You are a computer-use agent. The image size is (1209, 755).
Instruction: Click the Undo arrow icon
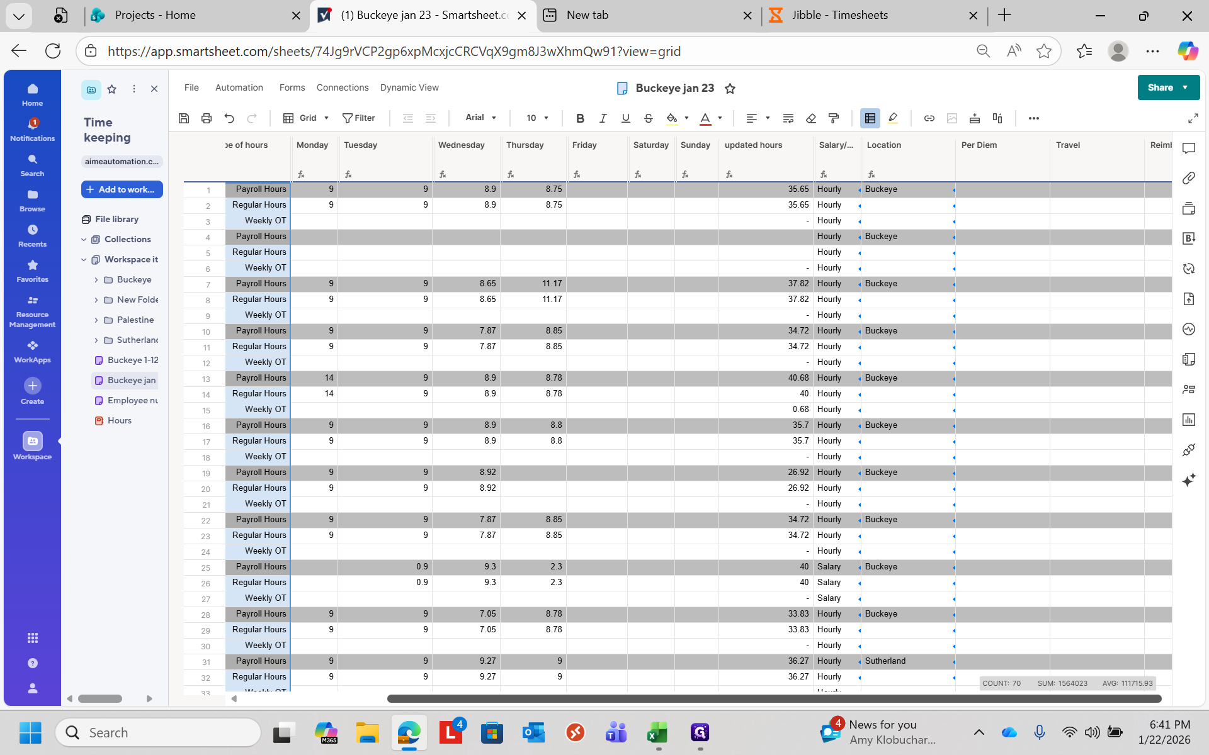229,118
